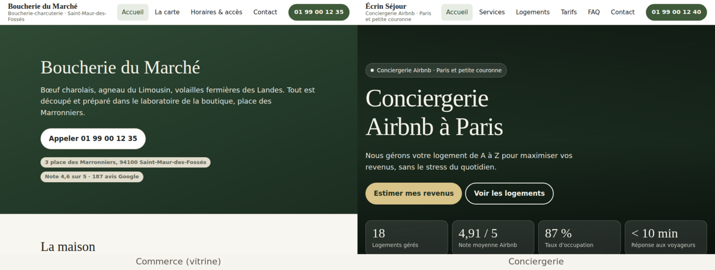Open Contact in the Écrin Séjour navigation

point(623,12)
